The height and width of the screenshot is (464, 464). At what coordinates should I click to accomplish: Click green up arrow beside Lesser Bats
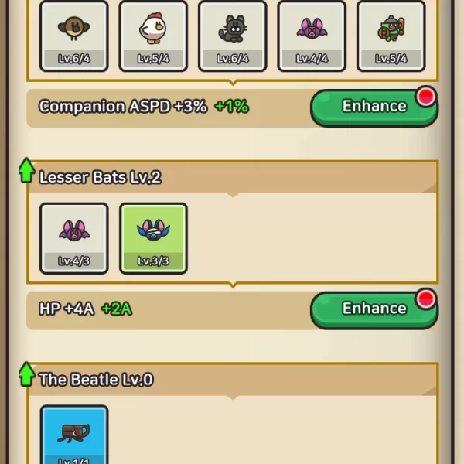pos(26,170)
